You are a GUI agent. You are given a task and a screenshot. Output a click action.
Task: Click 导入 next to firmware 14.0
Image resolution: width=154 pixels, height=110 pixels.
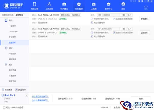click(x=129, y=15)
